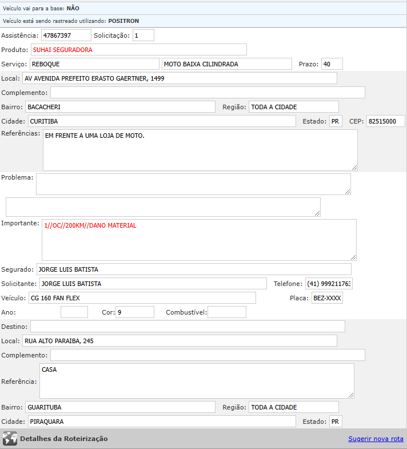Click the Local field with Erasto Gaertner address
407x449 pixels.
coord(179,78)
